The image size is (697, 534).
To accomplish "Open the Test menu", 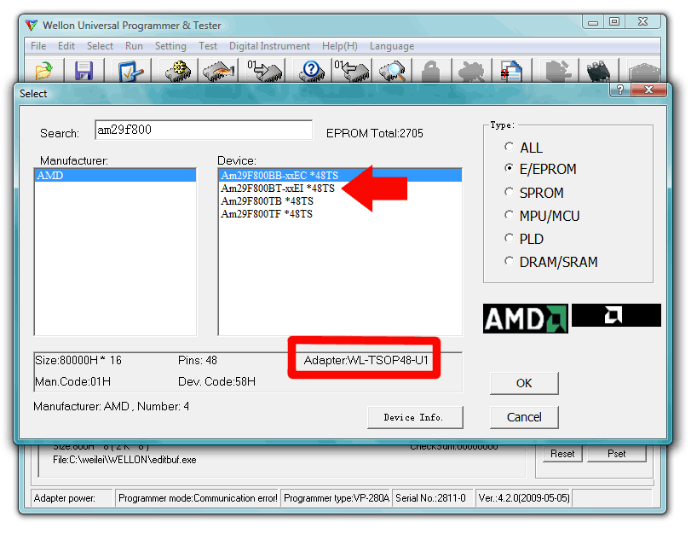I will (208, 46).
